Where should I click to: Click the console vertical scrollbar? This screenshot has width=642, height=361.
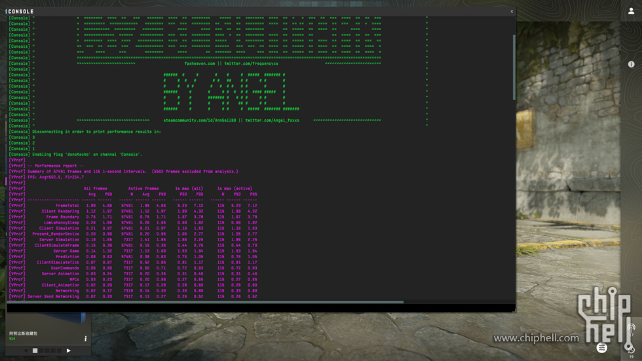[x=514, y=66]
